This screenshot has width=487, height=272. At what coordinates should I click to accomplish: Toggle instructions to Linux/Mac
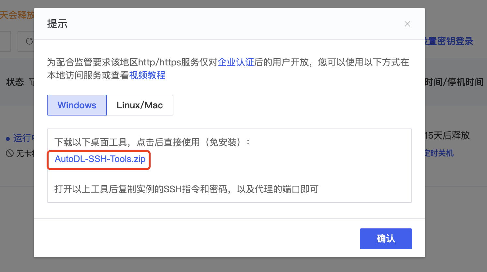140,105
